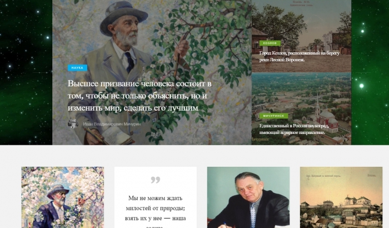Viewport: 389px width, 228px height.
Task: Open the sepia old Kozlov postcard thumbnail
Action: coord(341,197)
